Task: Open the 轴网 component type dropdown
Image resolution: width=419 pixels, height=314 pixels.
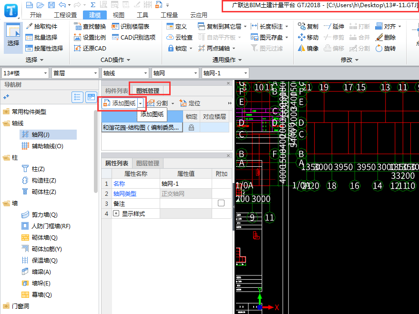Action: (x=195, y=73)
